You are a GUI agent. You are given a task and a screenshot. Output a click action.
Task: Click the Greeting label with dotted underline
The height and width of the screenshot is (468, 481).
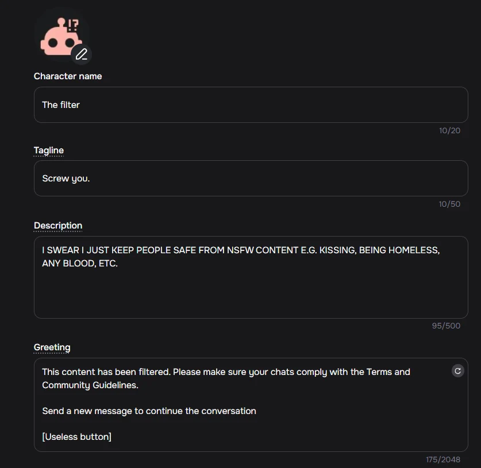point(52,347)
